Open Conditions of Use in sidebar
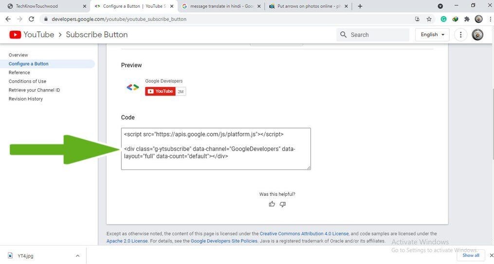 pos(27,81)
